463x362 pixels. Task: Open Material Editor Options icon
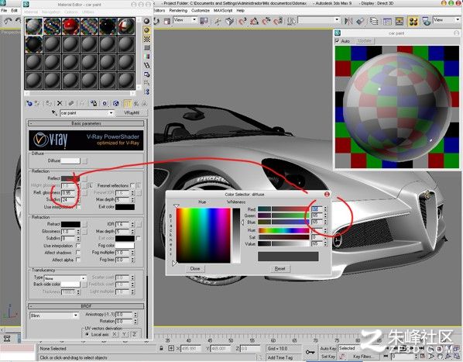pos(147,74)
